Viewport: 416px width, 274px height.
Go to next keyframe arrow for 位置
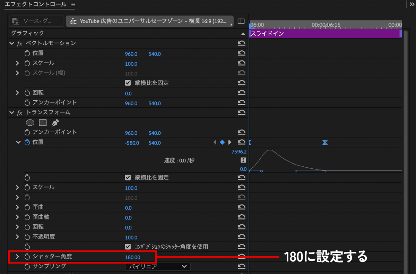click(x=230, y=142)
